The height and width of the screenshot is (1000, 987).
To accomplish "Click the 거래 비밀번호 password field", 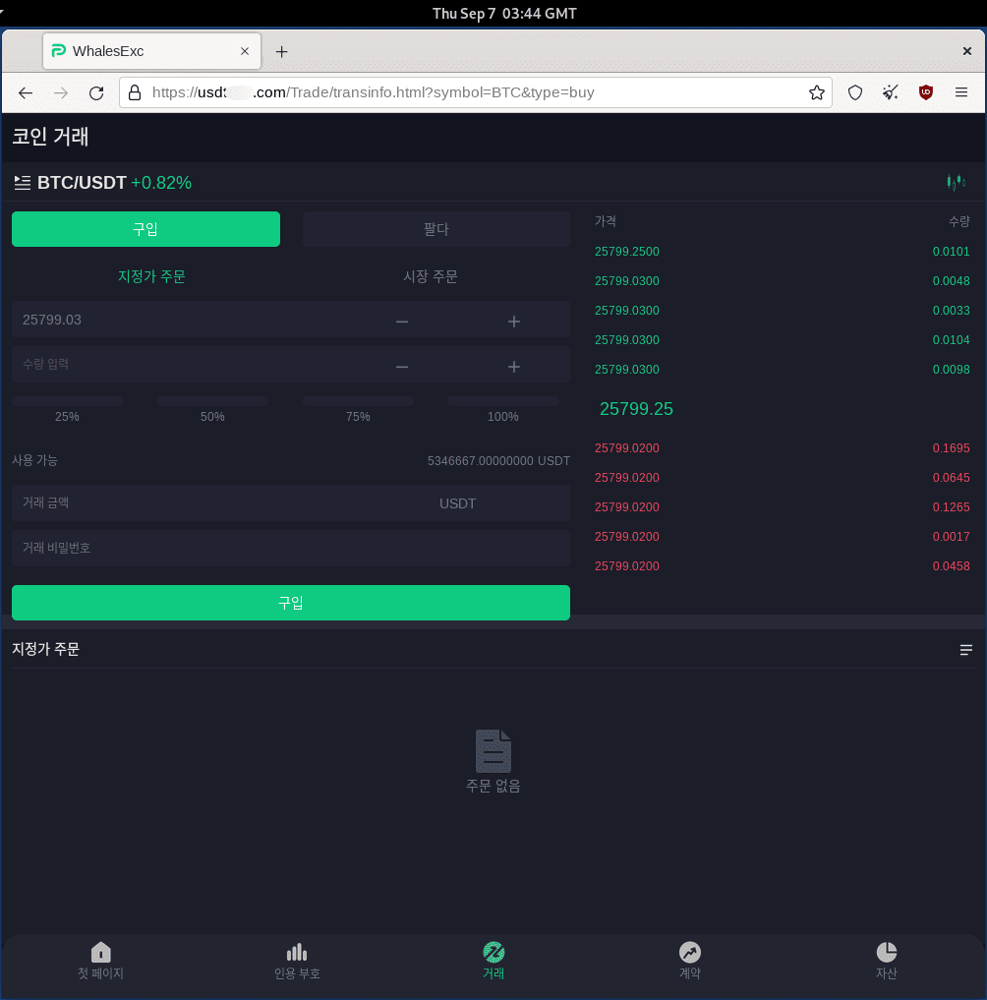I will coord(291,549).
